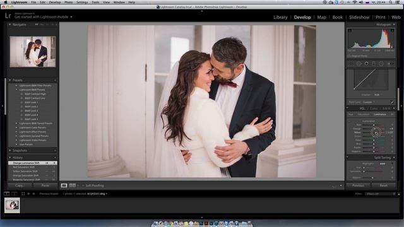Switch HSL panel to Saturation tab

coord(364,114)
